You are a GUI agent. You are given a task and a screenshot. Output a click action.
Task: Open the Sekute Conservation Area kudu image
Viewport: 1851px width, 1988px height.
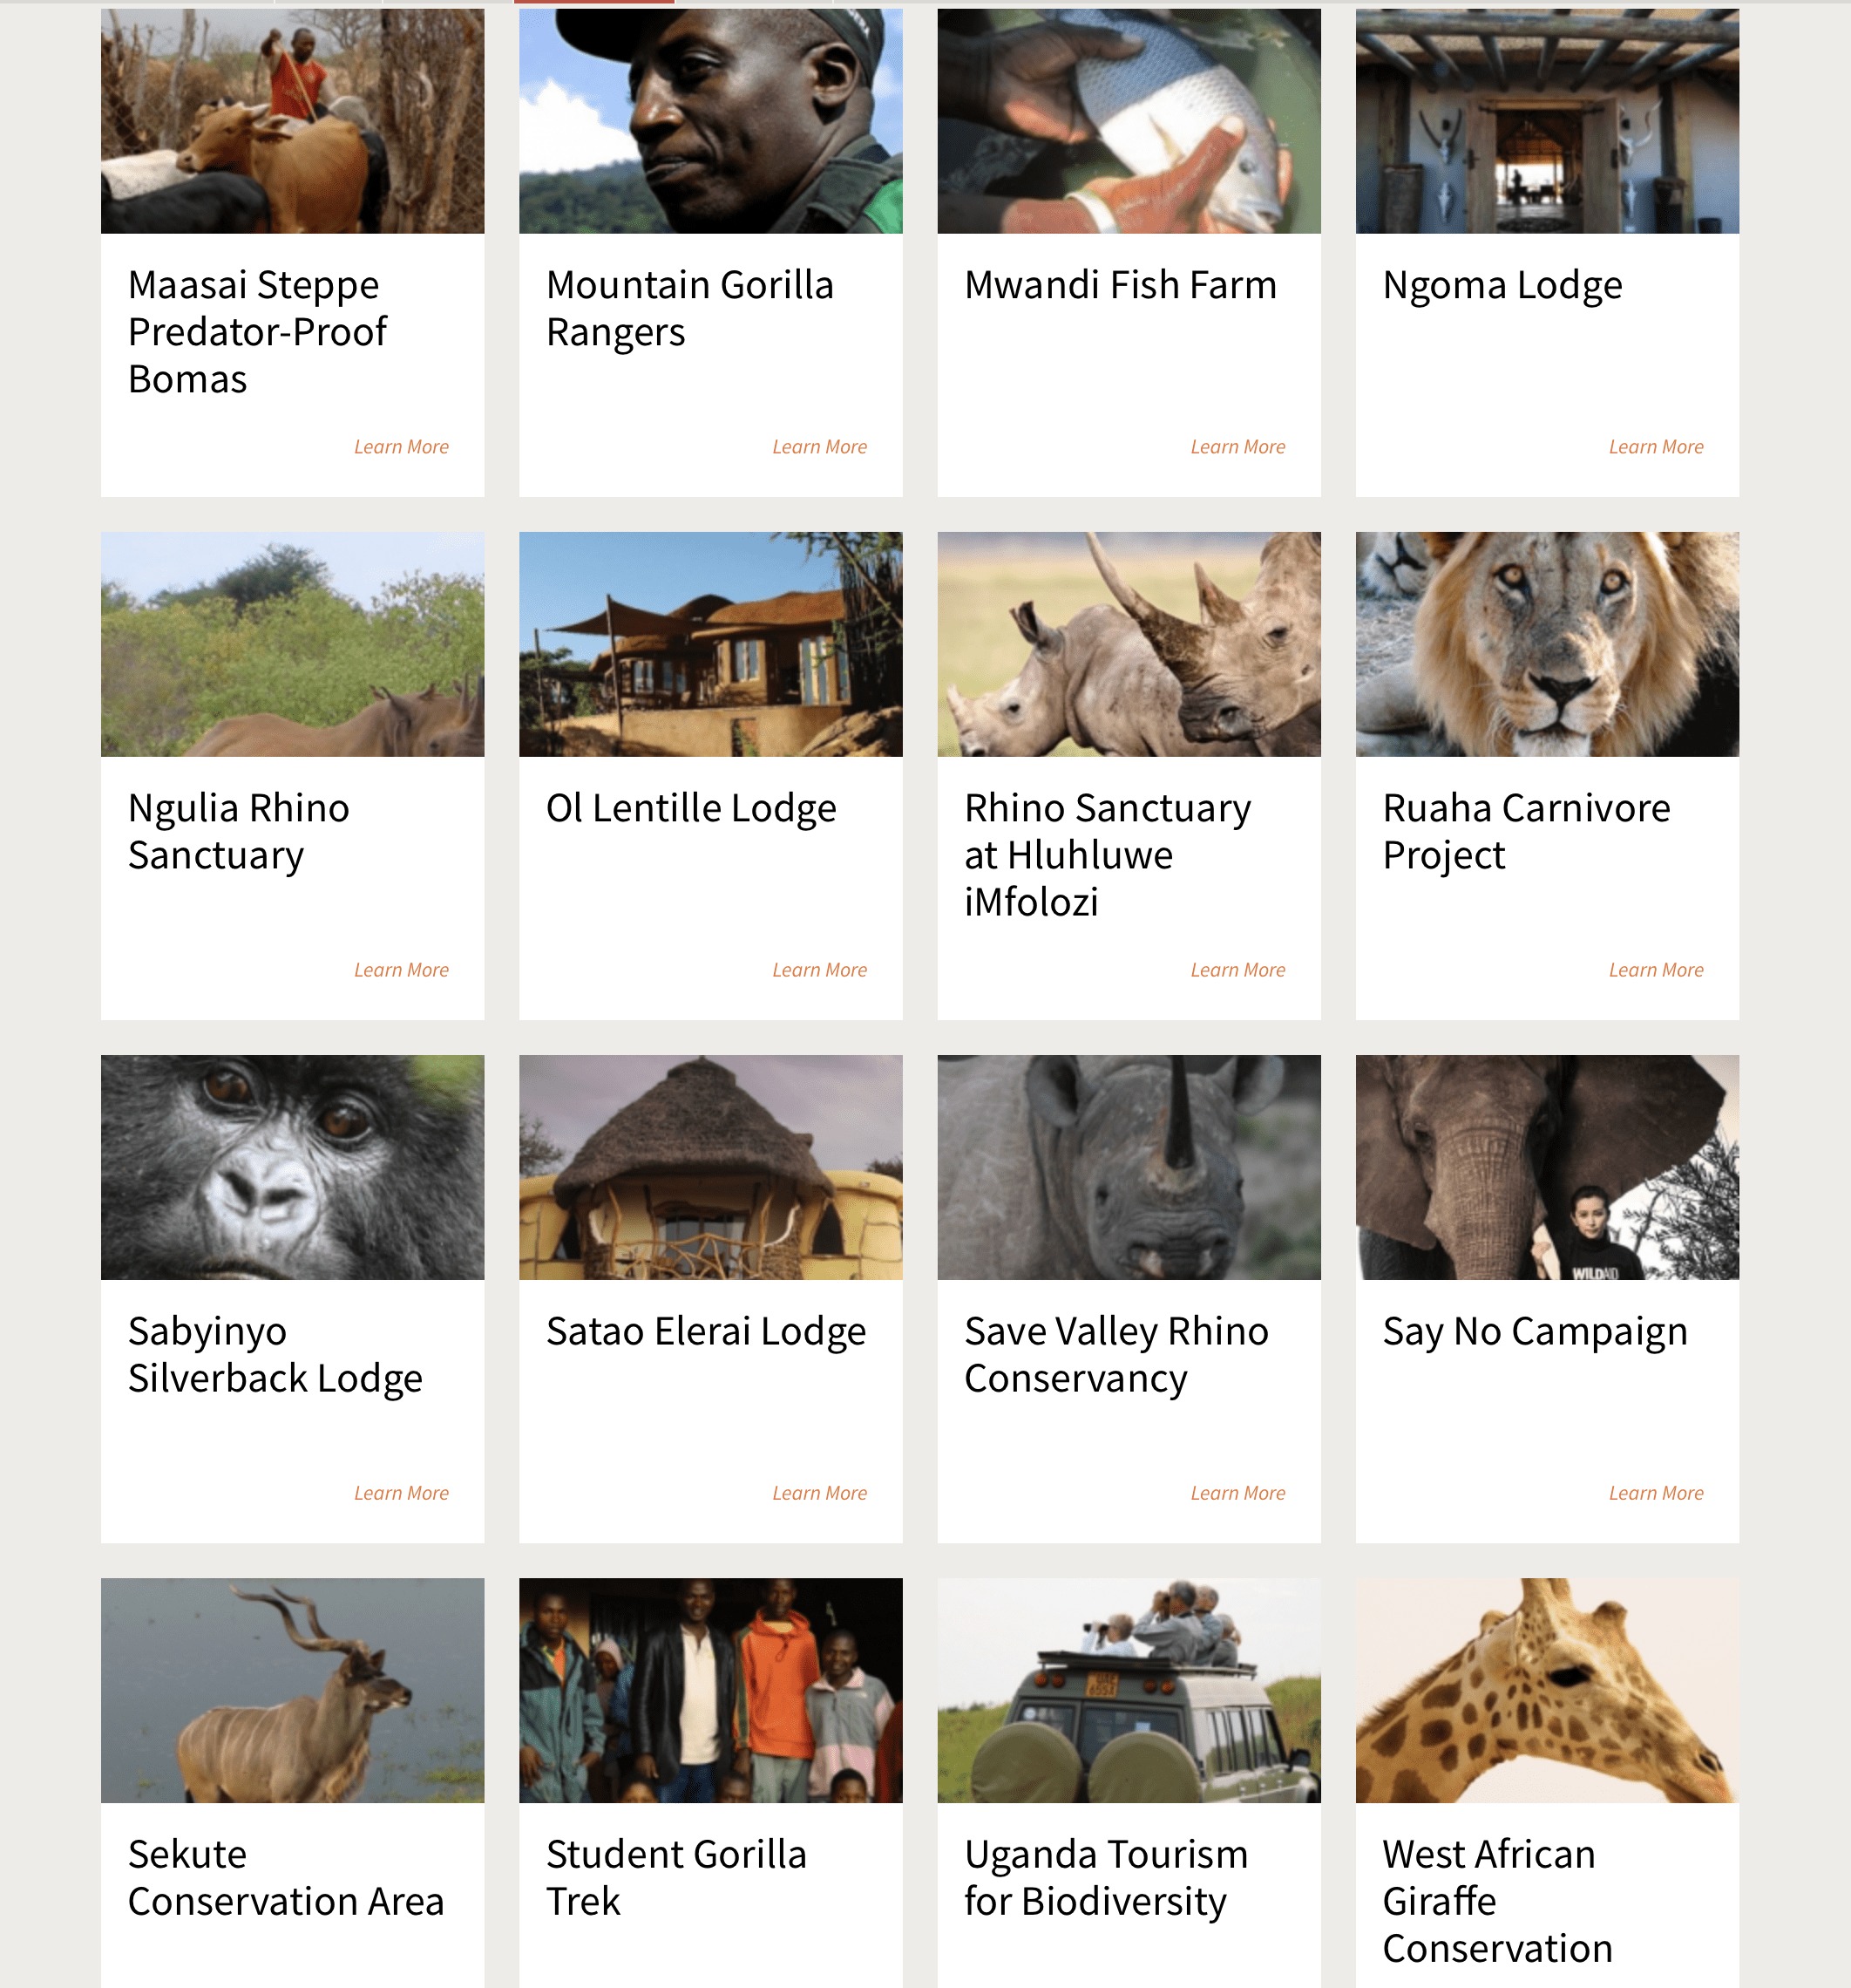(x=292, y=1690)
